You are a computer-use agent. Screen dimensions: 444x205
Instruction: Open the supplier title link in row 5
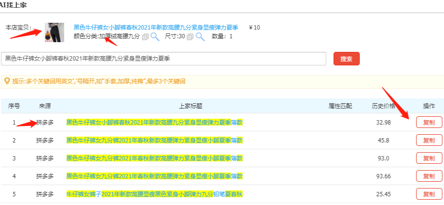coord(154,194)
